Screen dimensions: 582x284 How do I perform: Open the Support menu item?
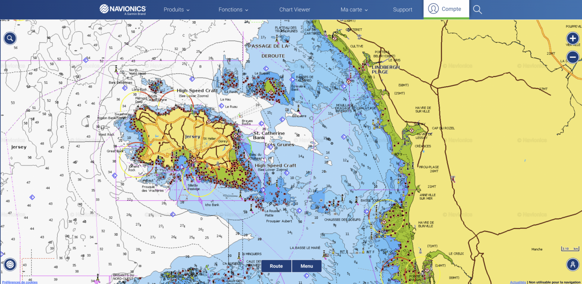tap(402, 9)
